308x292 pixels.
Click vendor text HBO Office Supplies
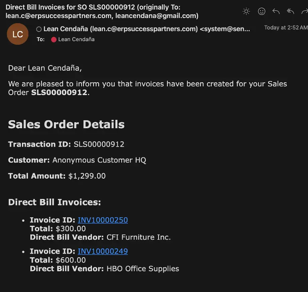coord(143,269)
